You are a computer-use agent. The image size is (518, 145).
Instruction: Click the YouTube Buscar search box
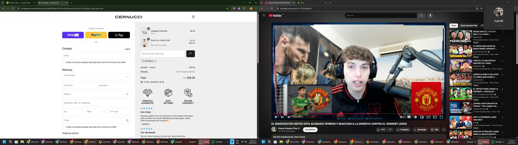click(x=381, y=15)
